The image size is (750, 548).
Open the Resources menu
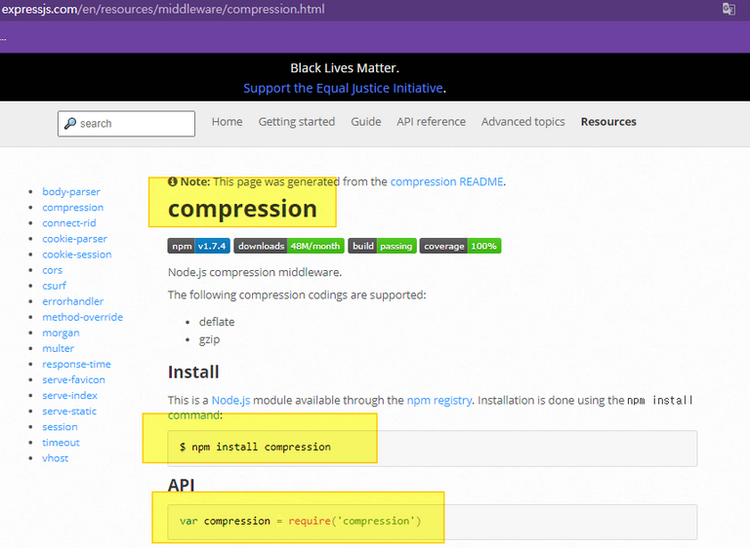coord(608,122)
